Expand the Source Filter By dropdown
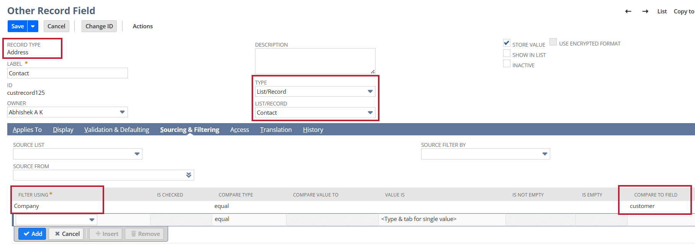 [x=545, y=154]
